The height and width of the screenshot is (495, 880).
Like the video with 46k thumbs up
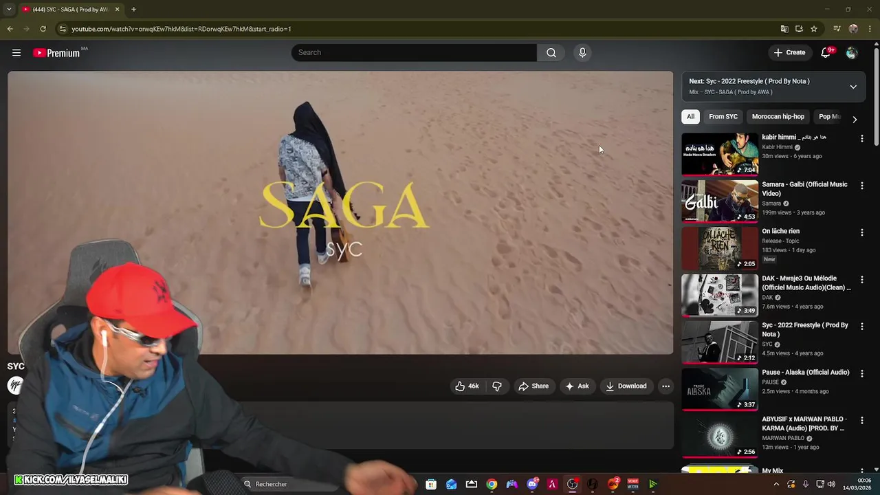click(x=467, y=386)
